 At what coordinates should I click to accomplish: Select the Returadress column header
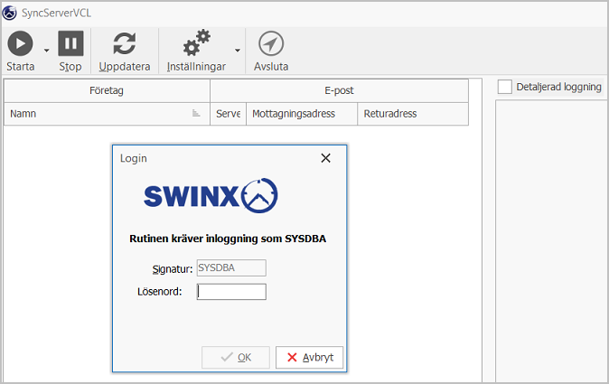click(413, 114)
